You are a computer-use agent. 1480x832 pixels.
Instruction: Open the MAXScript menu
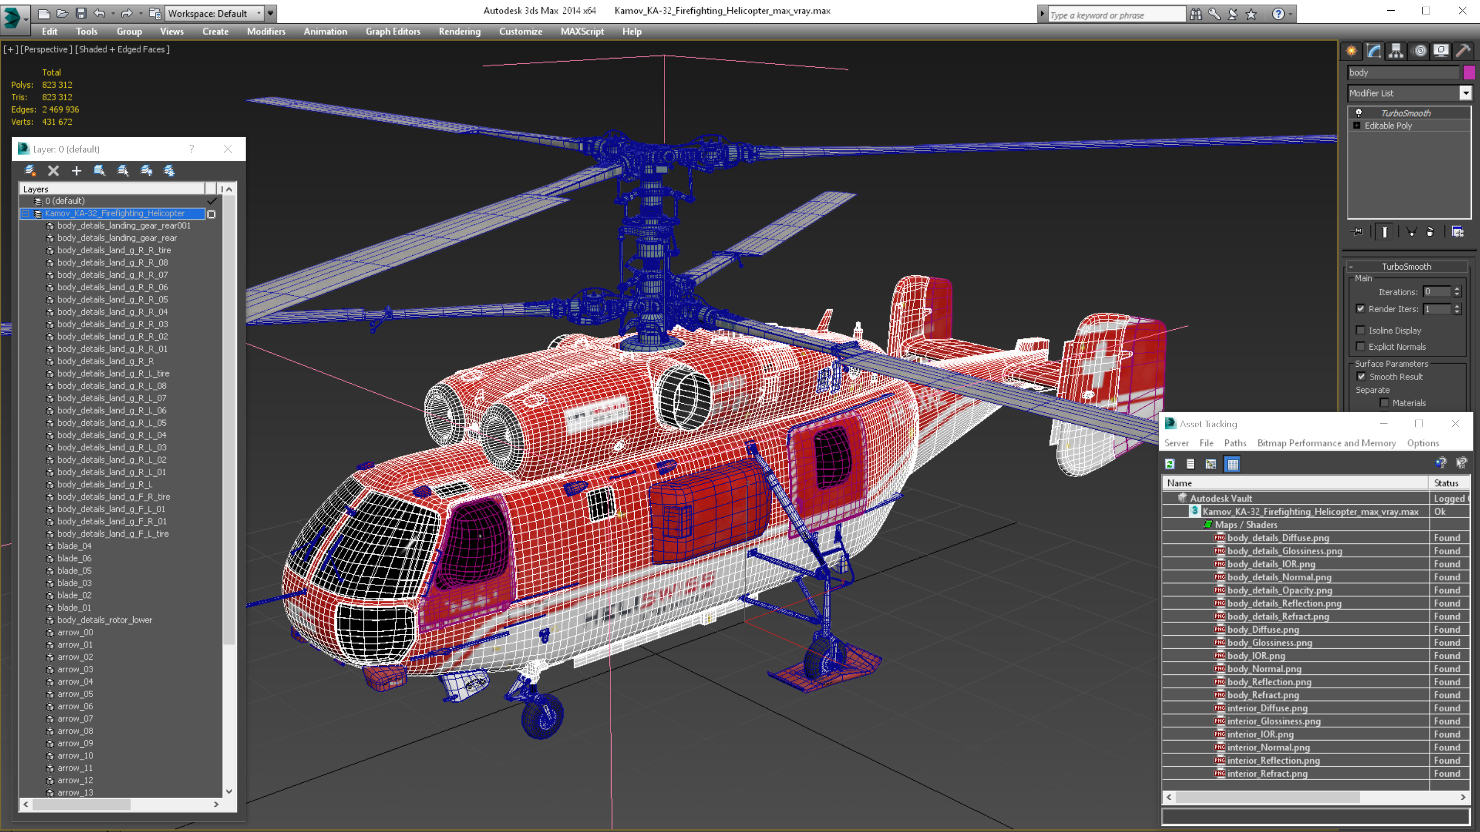pyautogui.click(x=582, y=31)
